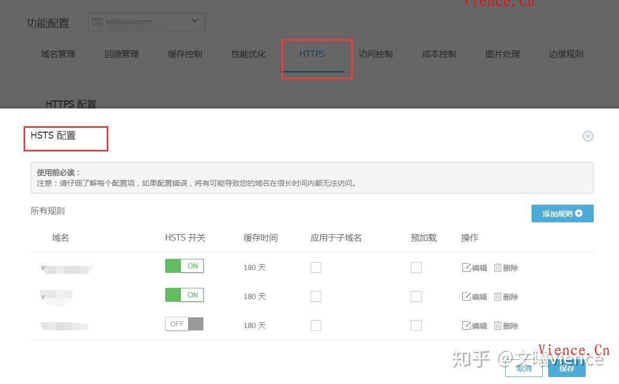Close the HSTS 配置 dialog with the X icon
Image resolution: width=619 pixels, height=384 pixels.
coord(588,136)
